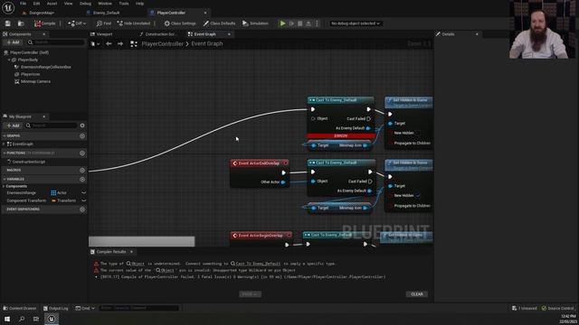Open the Asset menu
The image size is (579, 325).
coord(52,4)
